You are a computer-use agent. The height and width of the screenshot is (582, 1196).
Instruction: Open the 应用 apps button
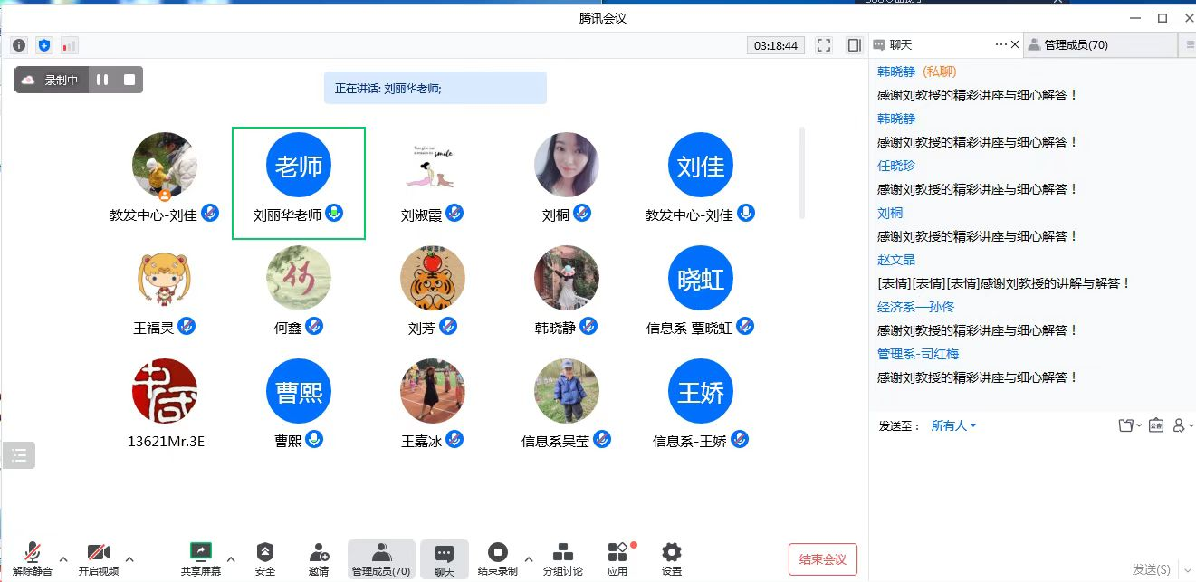point(617,559)
